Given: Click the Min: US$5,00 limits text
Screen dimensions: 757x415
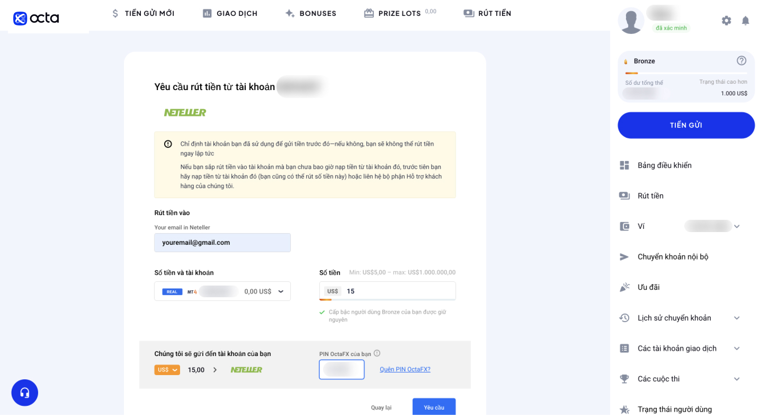Looking at the screenshot, I should click(402, 272).
